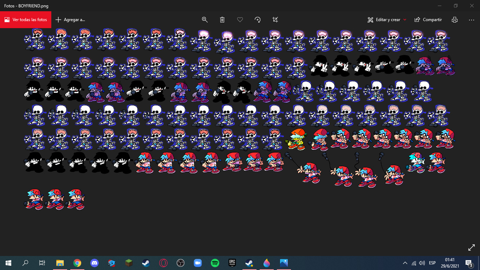Screen dimensions: 480x270
Task: Open the crop tool
Action: click(275, 20)
